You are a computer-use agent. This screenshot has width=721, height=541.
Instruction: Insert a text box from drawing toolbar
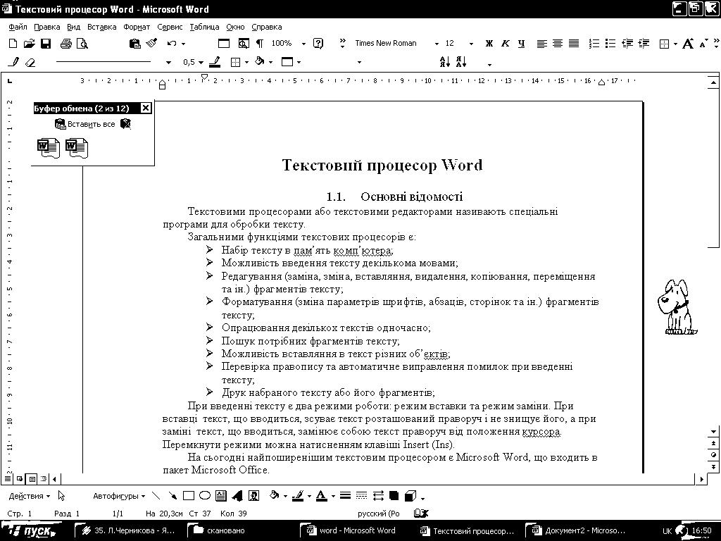pyautogui.click(x=221, y=496)
